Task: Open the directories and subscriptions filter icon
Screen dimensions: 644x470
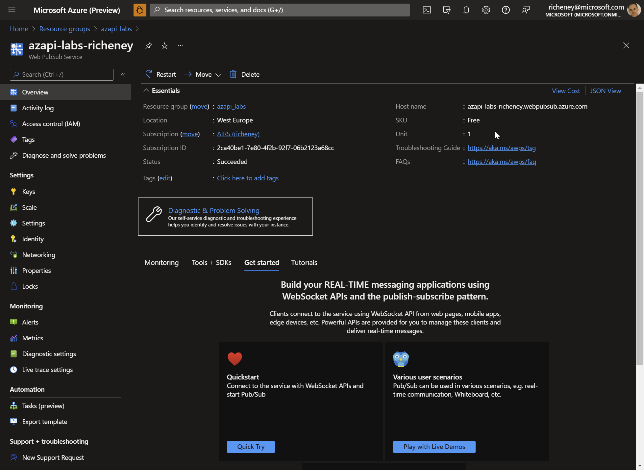Action: pos(446,10)
